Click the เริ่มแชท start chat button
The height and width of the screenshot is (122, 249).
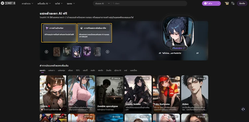(179, 48)
